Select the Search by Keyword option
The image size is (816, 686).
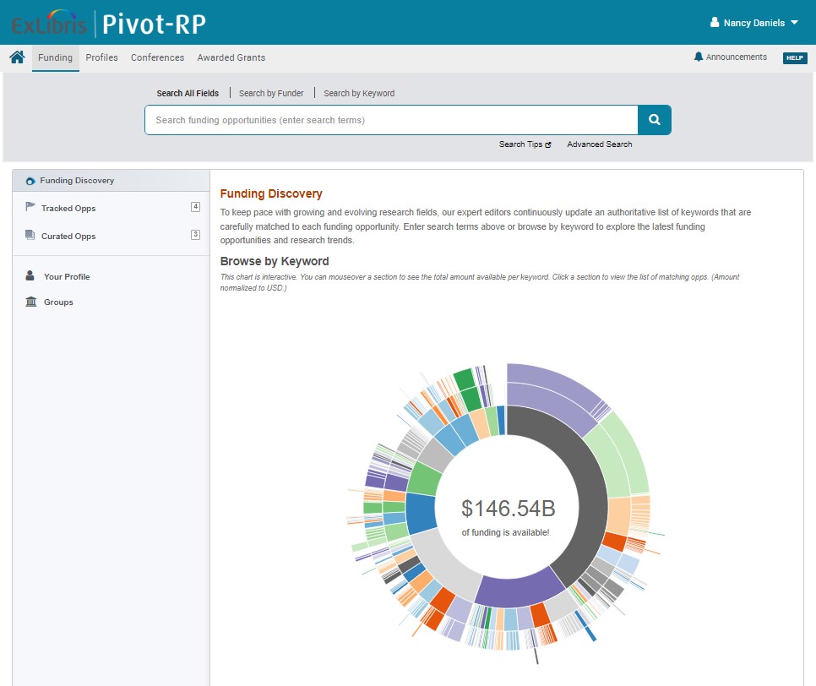[358, 93]
